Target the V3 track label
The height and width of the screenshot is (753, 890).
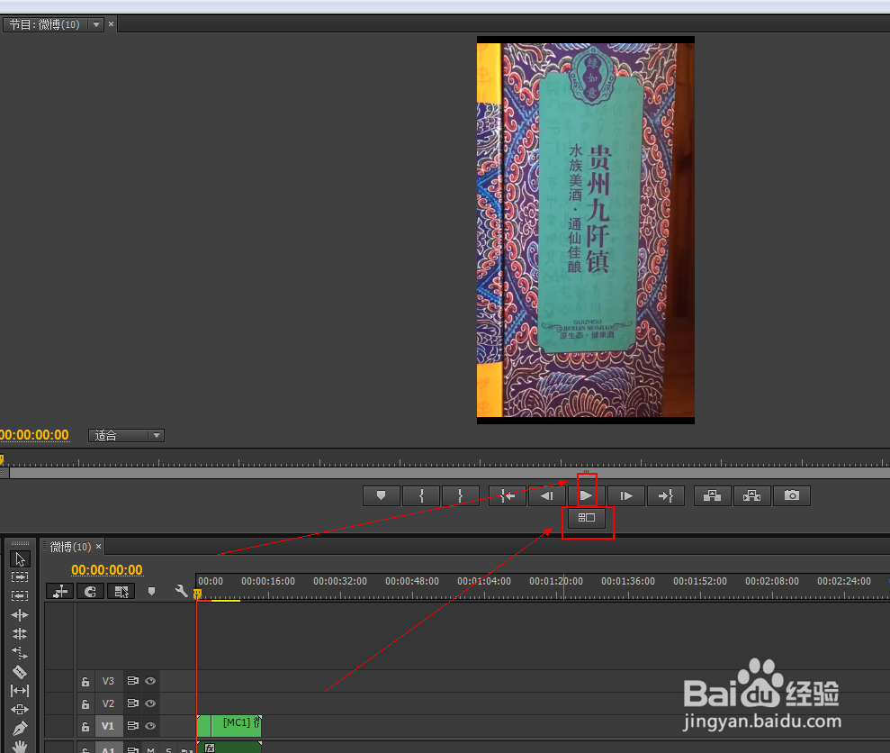pos(108,681)
